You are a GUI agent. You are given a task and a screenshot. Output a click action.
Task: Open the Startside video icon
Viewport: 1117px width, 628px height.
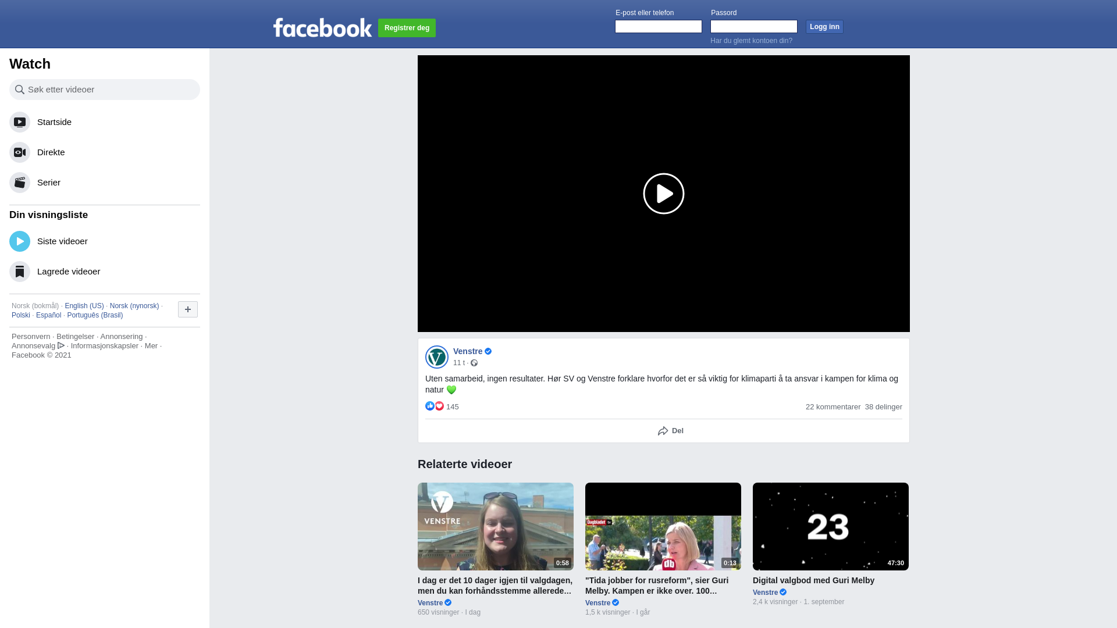coord(20,122)
